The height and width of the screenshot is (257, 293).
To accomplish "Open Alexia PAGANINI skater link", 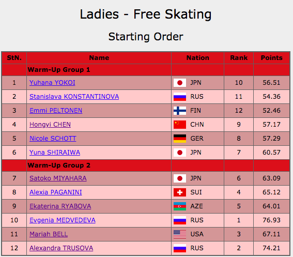I will point(56,192).
